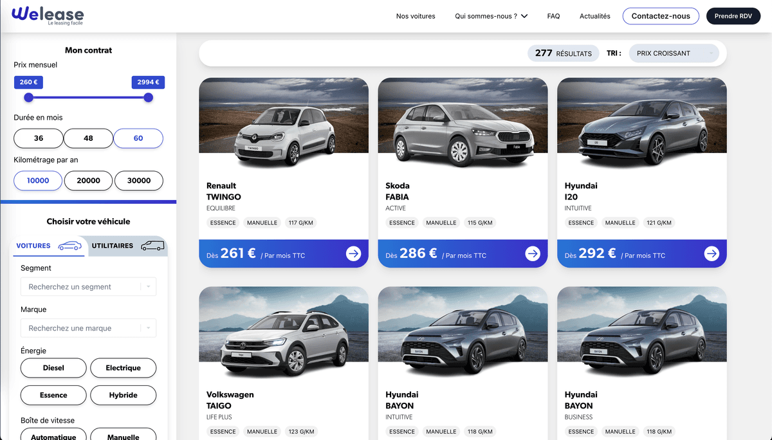This screenshot has width=772, height=440.
Task: Open the Prix croissant sort dropdown
Action: (x=674, y=53)
